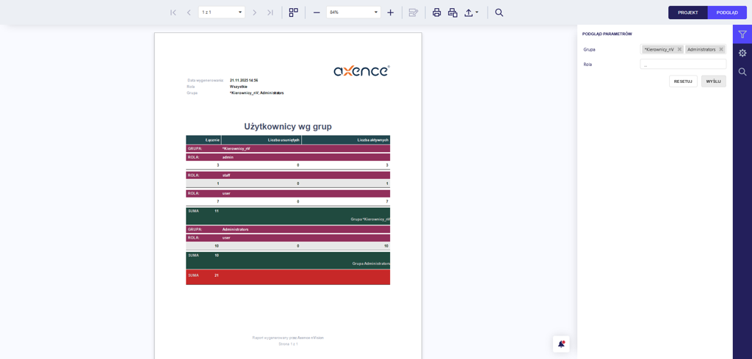The height and width of the screenshot is (359, 752).
Task: Click the RESETUJ button
Action: pyautogui.click(x=683, y=81)
